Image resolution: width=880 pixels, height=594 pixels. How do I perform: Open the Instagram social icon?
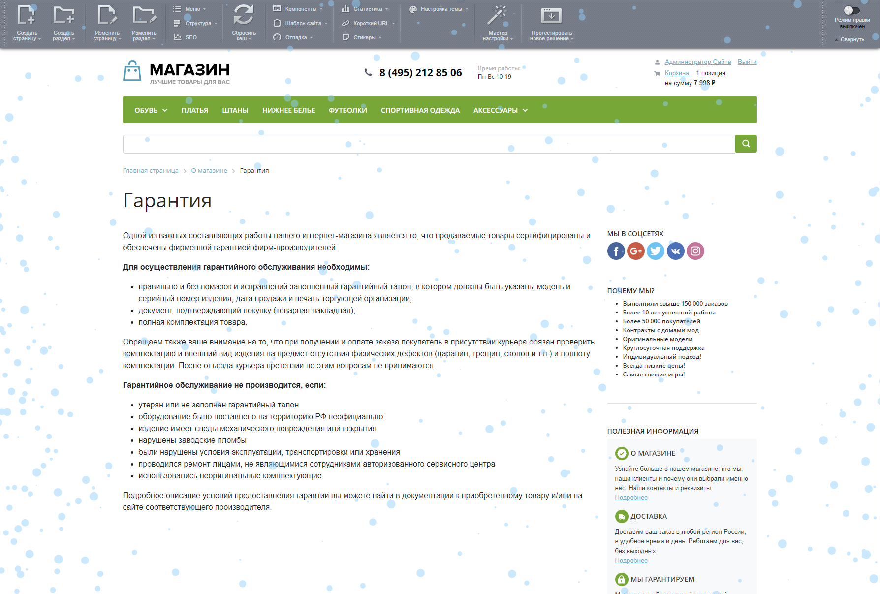pos(695,251)
